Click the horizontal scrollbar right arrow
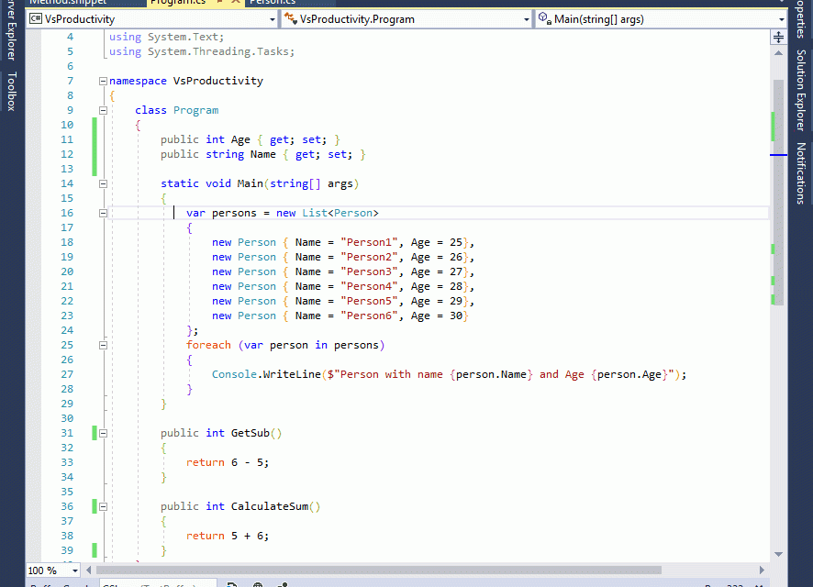The width and height of the screenshot is (813, 587). point(763,570)
